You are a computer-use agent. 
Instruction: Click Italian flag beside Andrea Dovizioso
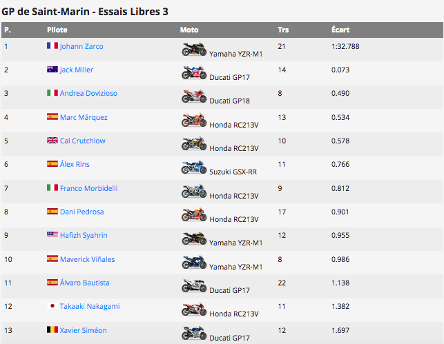pos(52,92)
